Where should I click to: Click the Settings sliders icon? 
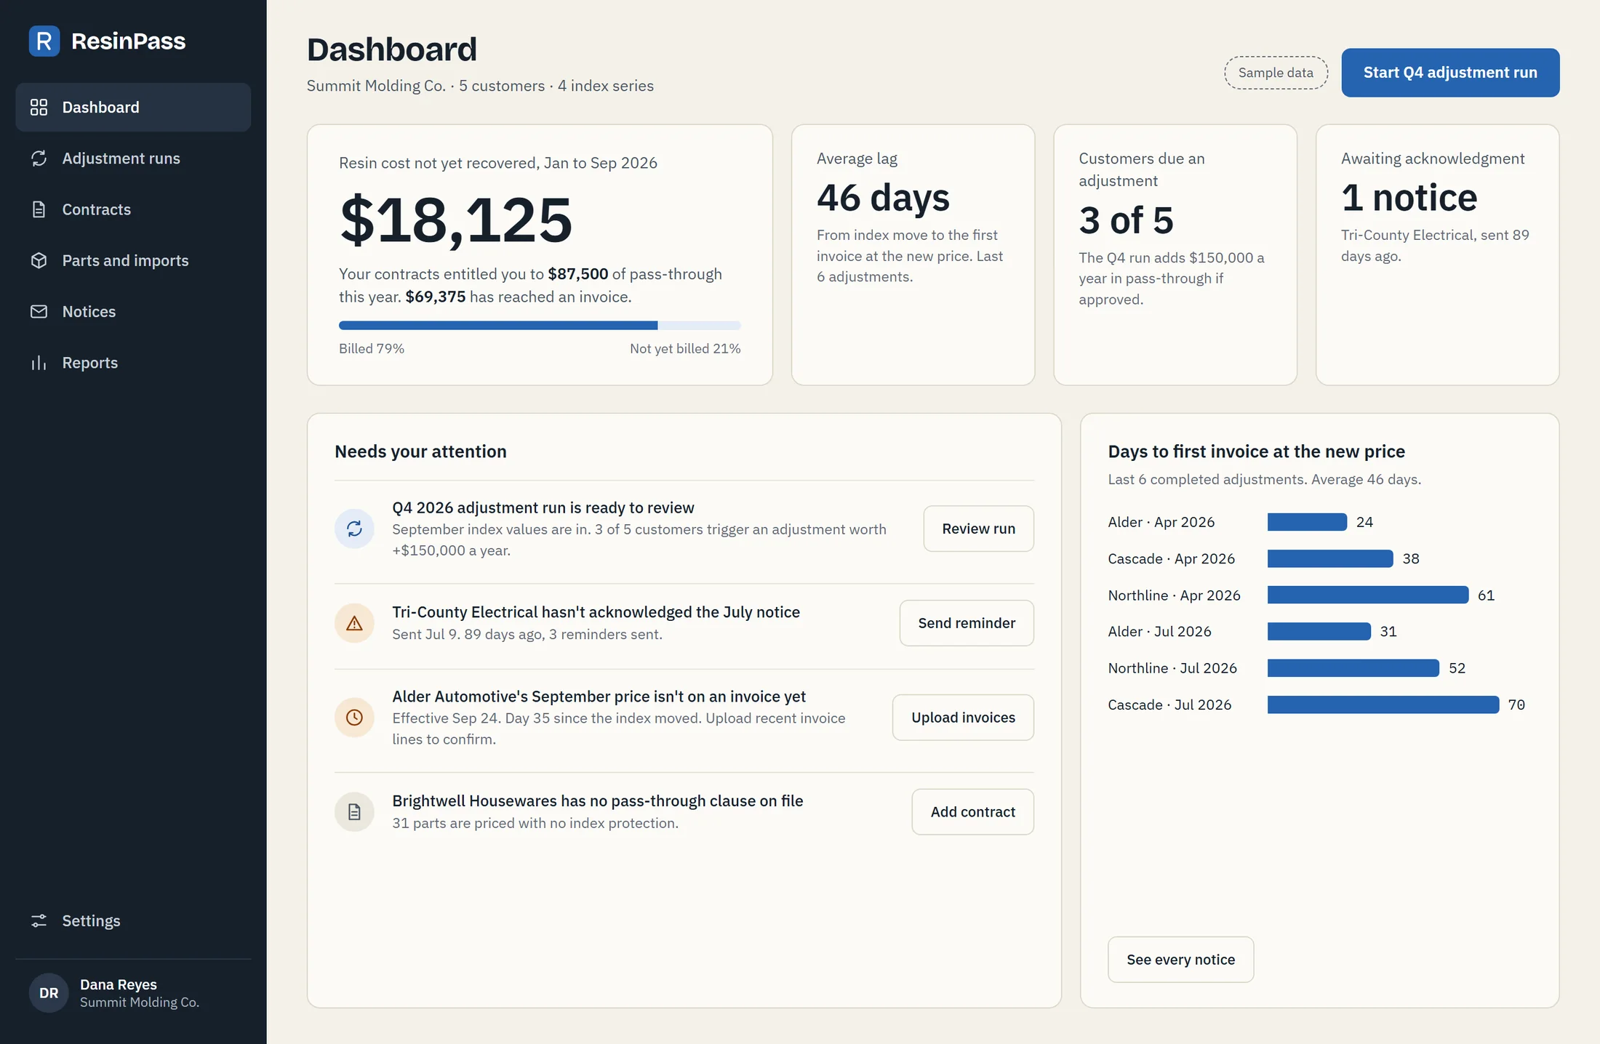pos(39,921)
